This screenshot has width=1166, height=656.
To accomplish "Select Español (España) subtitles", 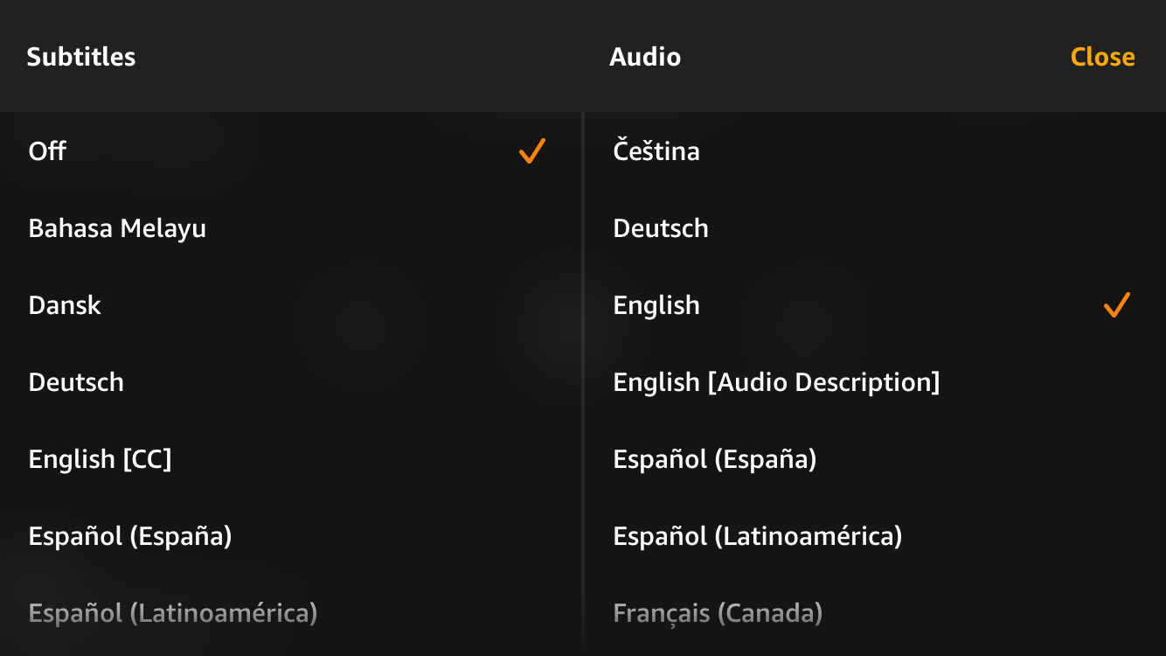I will (131, 536).
